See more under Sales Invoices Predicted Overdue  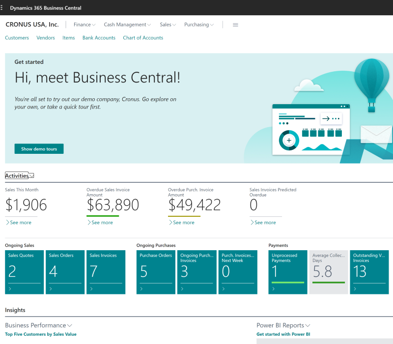coord(263,223)
